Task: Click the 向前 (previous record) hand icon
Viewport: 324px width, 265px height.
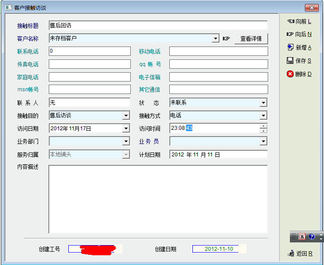Action: click(290, 21)
